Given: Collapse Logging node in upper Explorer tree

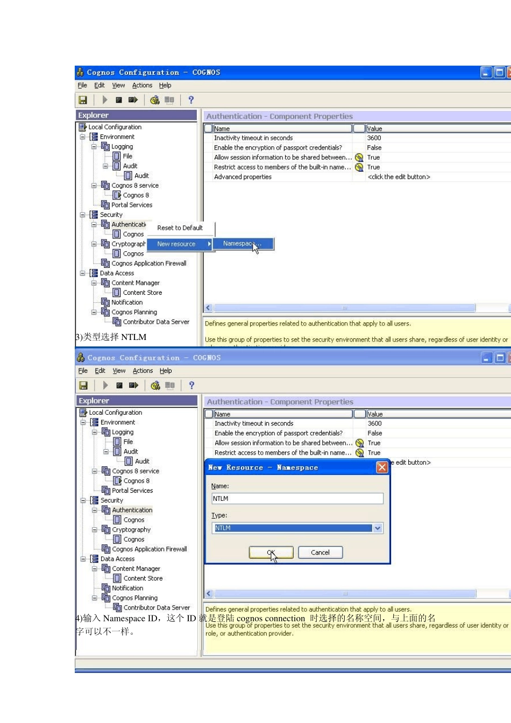Looking at the screenshot, I should pos(94,147).
